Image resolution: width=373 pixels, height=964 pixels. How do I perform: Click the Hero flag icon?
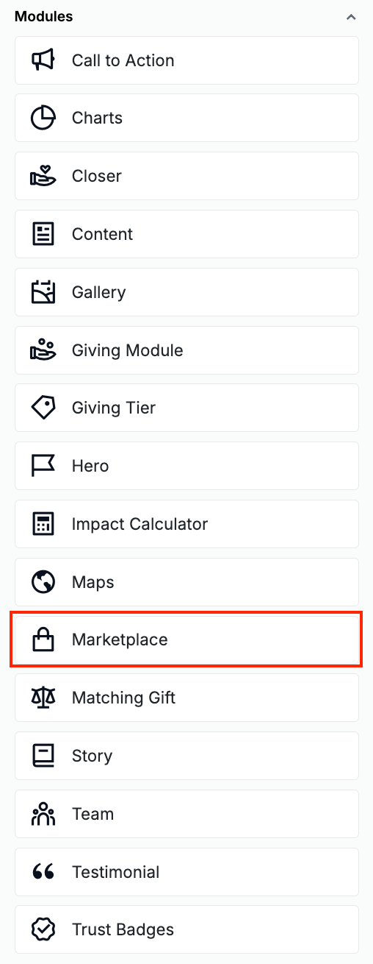(43, 466)
